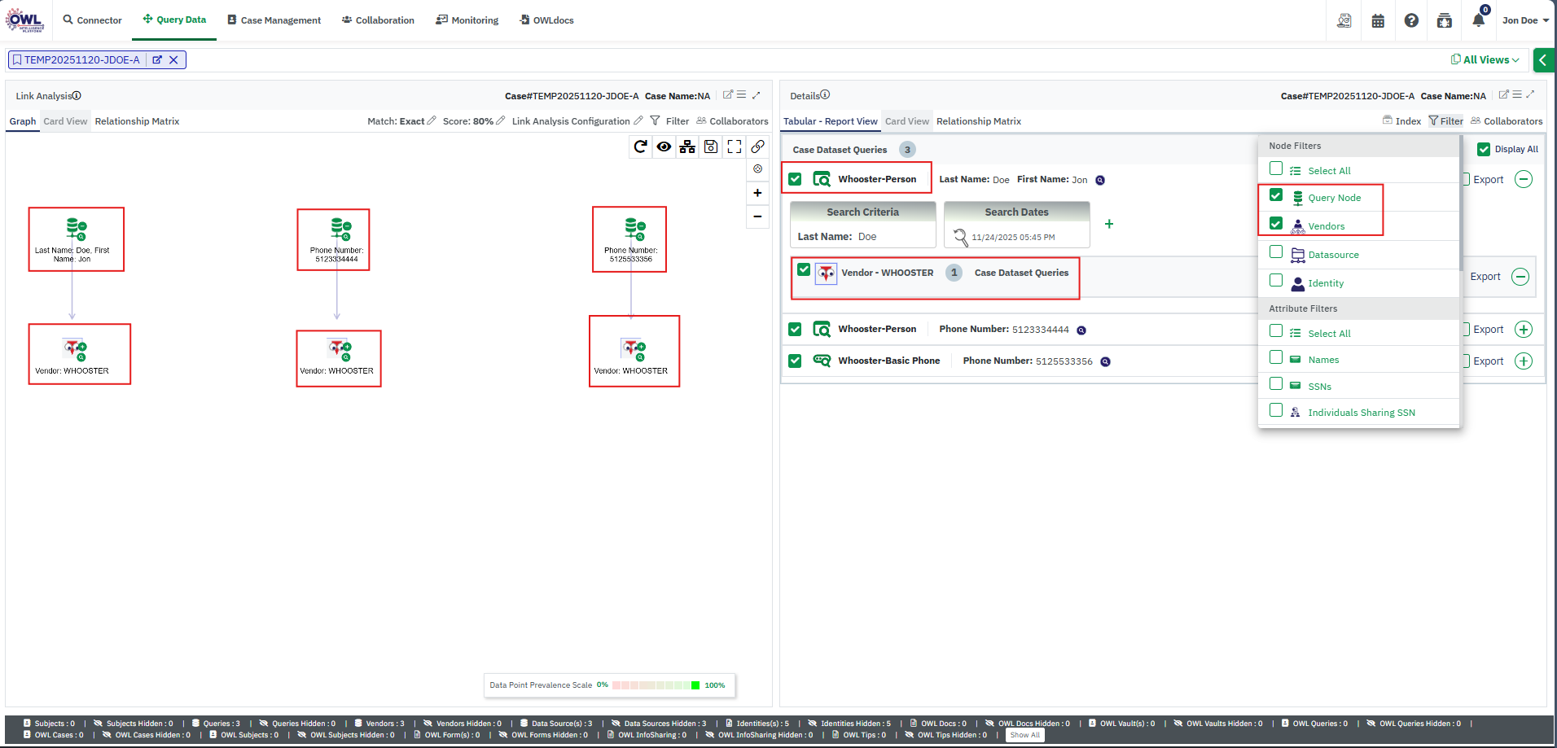The image size is (1557, 748).
Task: Save the link analysis graph
Action: click(x=711, y=147)
